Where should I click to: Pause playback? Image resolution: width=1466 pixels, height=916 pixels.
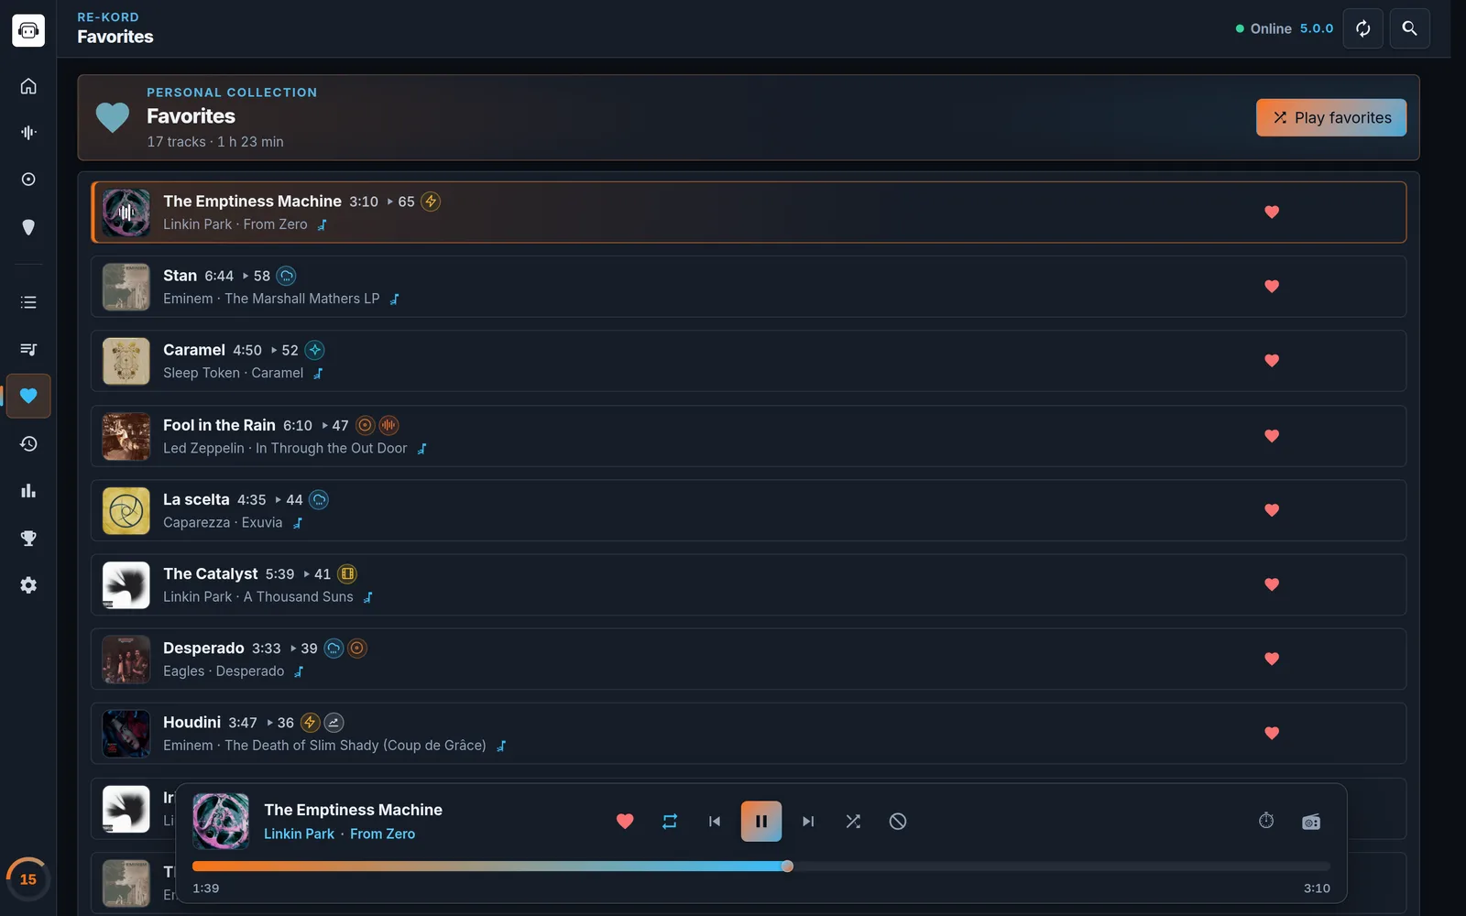[x=761, y=822]
